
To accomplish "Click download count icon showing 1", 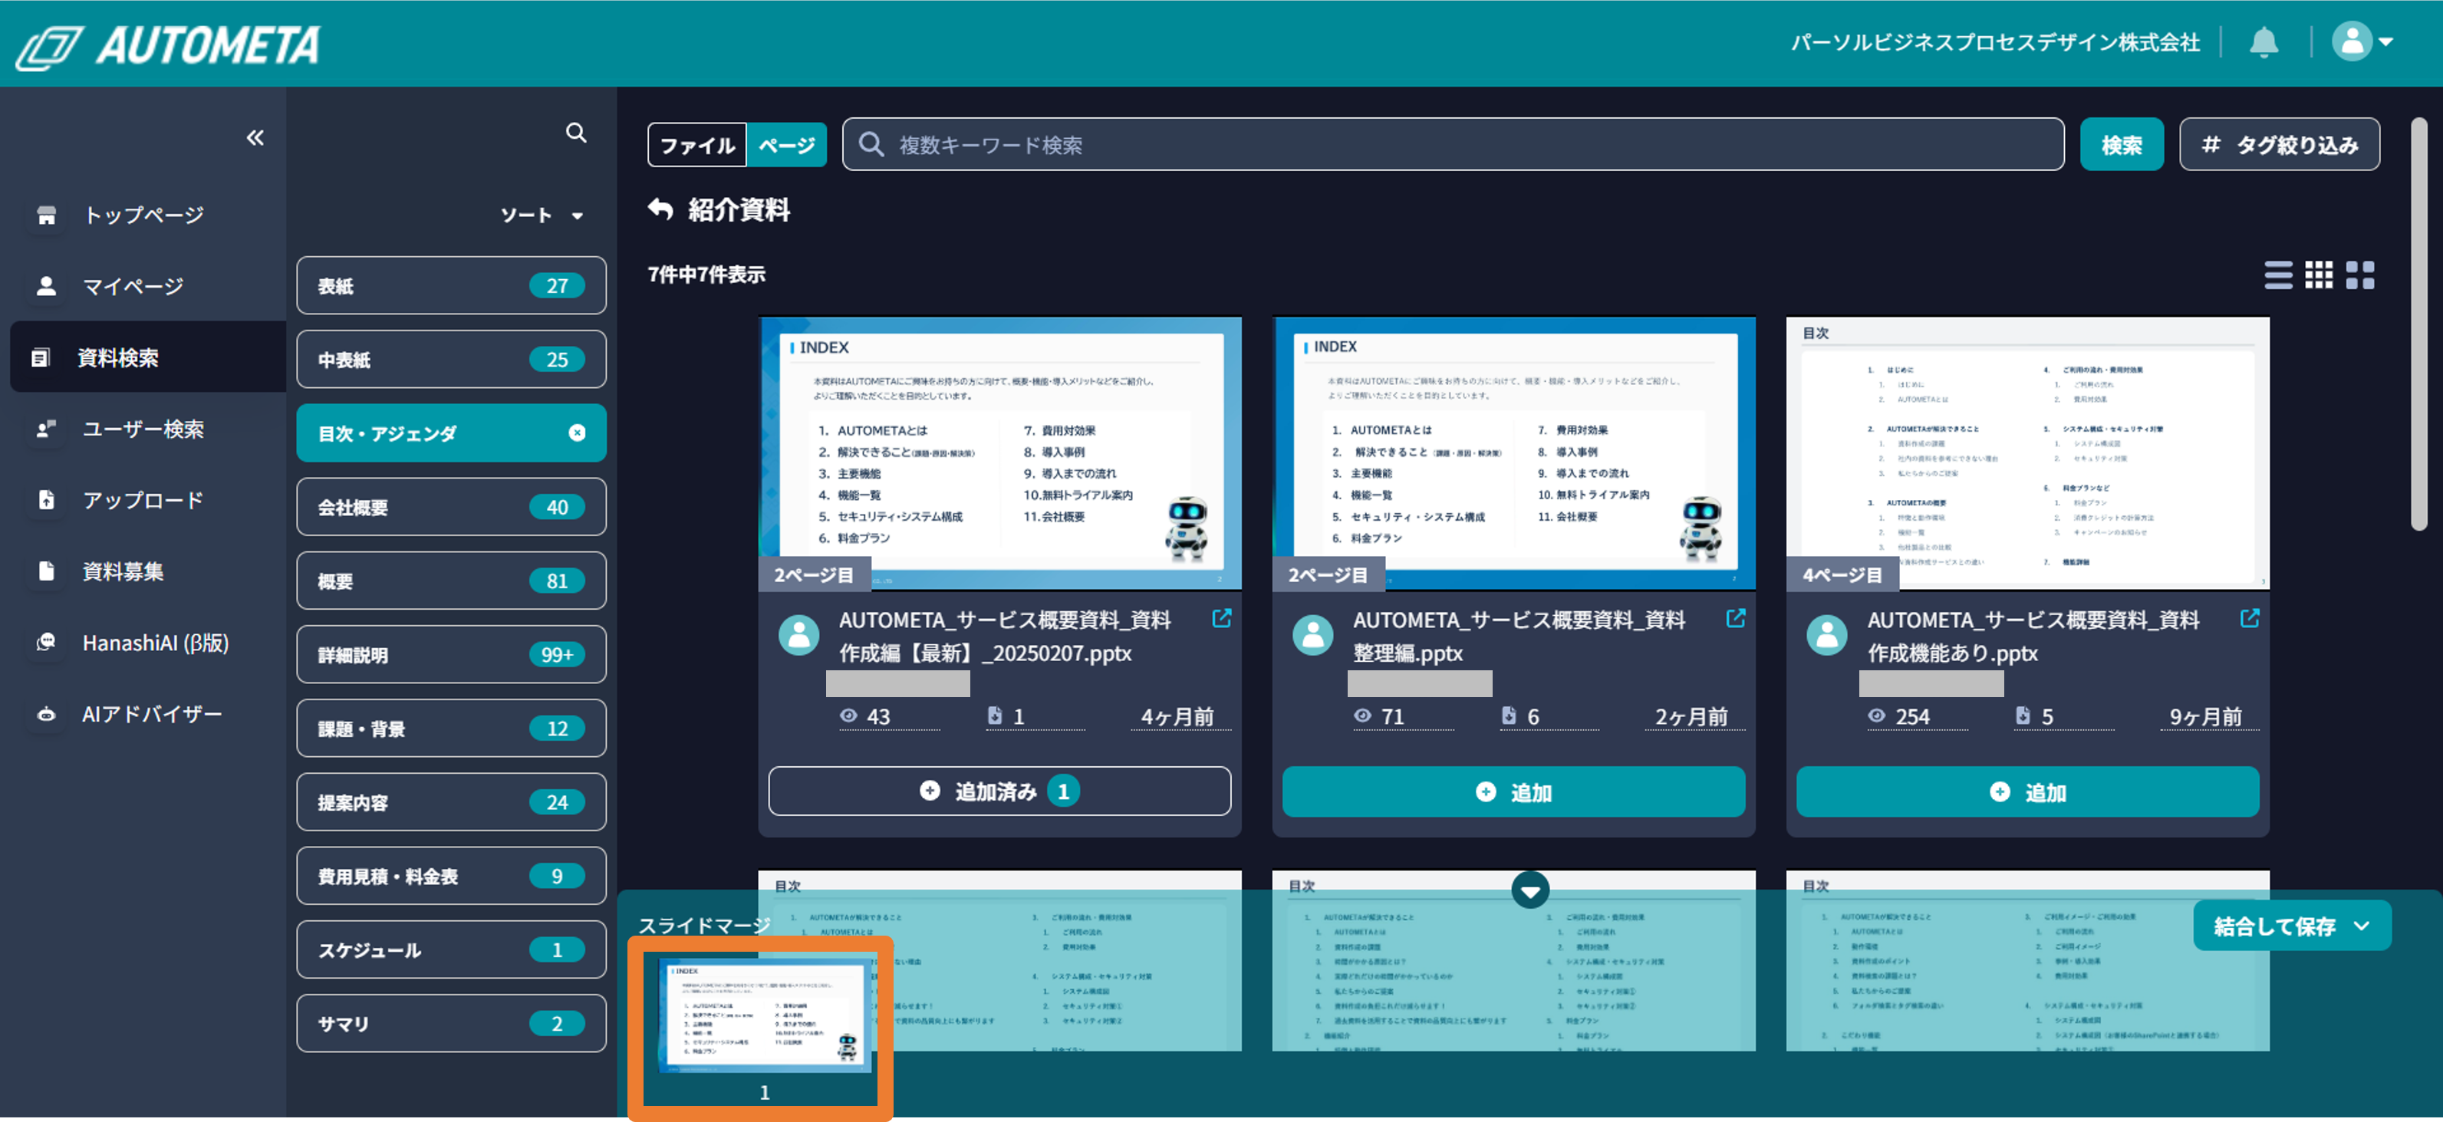I will click(995, 716).
